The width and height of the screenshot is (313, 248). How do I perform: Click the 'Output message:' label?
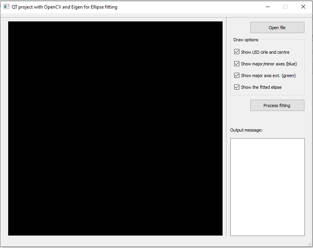point(246,130)
